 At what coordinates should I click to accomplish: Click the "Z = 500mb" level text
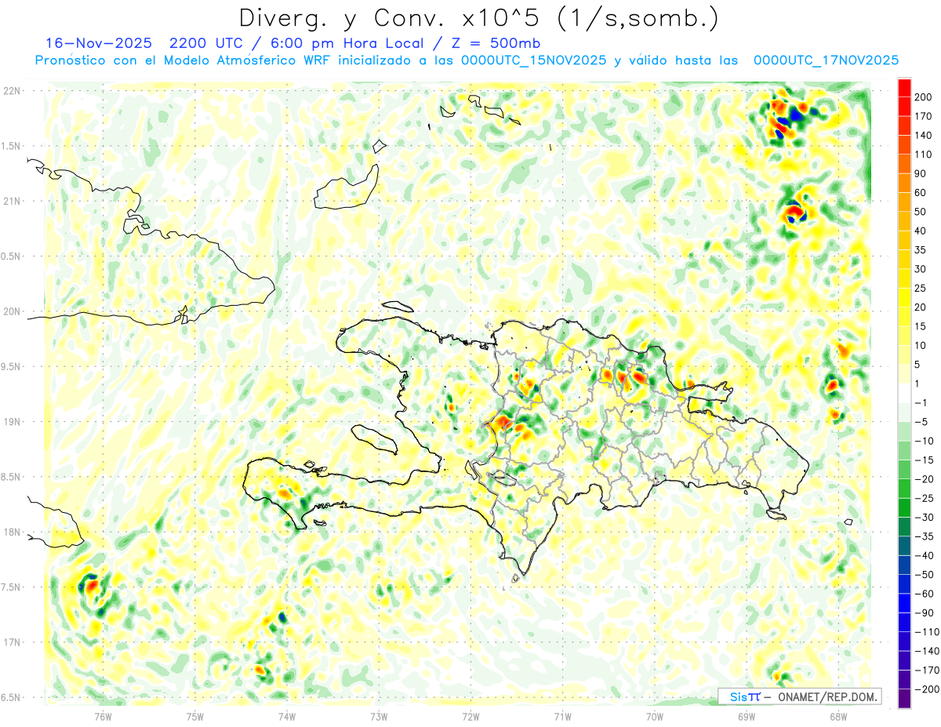click(497, 42)
